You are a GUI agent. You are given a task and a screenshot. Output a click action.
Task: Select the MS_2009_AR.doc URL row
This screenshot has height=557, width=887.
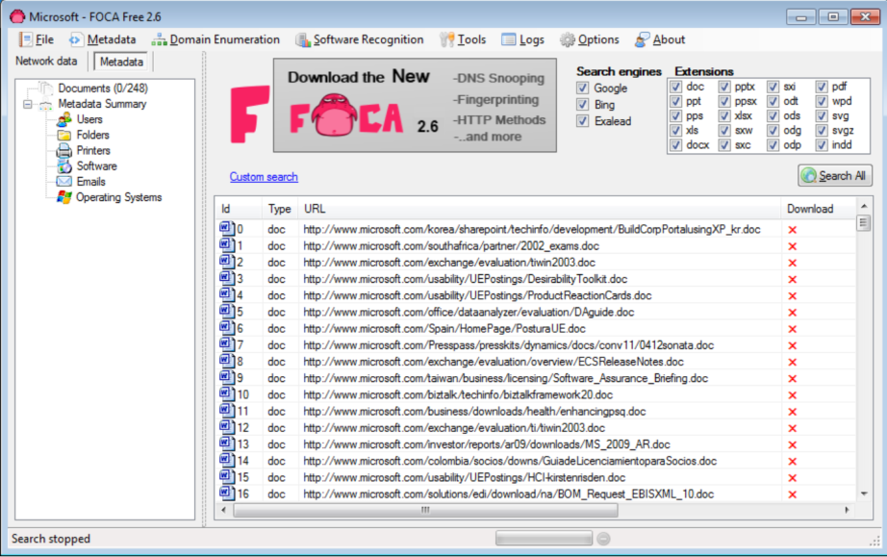coord(487,444)
